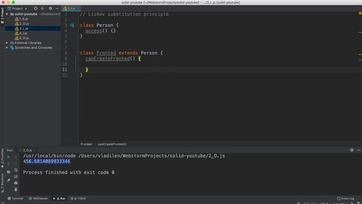Click the Fronted breadcrumb
Screen dimensions: 362x204
click(x=86, y=144)
